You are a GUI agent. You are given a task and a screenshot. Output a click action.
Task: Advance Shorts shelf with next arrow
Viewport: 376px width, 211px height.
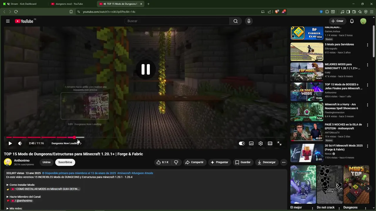pos(368,188)
